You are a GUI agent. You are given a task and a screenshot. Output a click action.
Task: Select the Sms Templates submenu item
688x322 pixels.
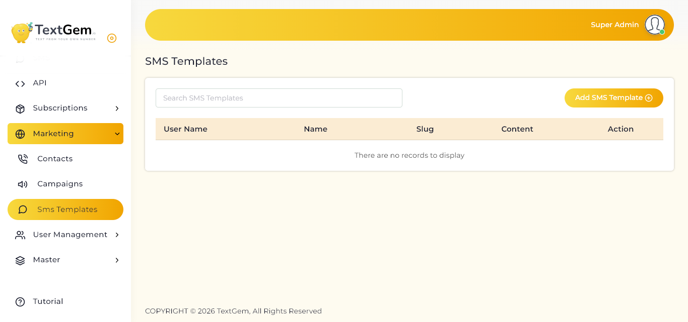coord(65,209)
